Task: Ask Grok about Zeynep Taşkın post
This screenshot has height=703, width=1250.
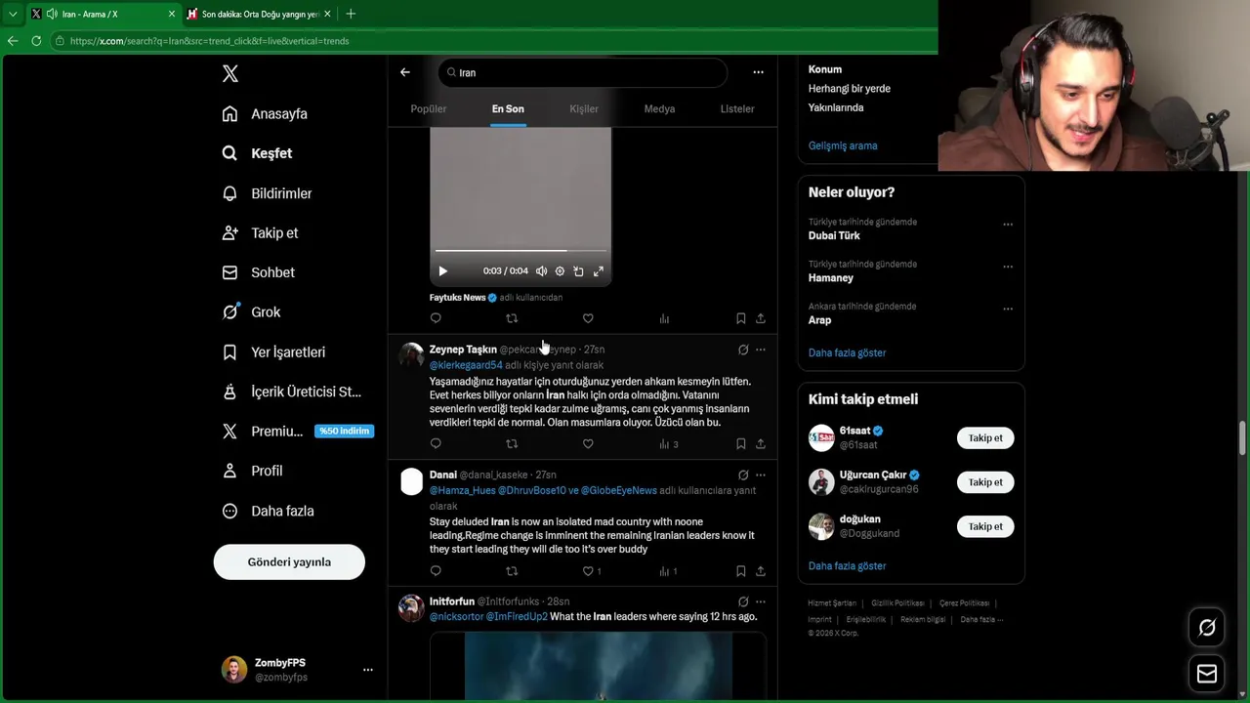Action: (x=743, y=350)
